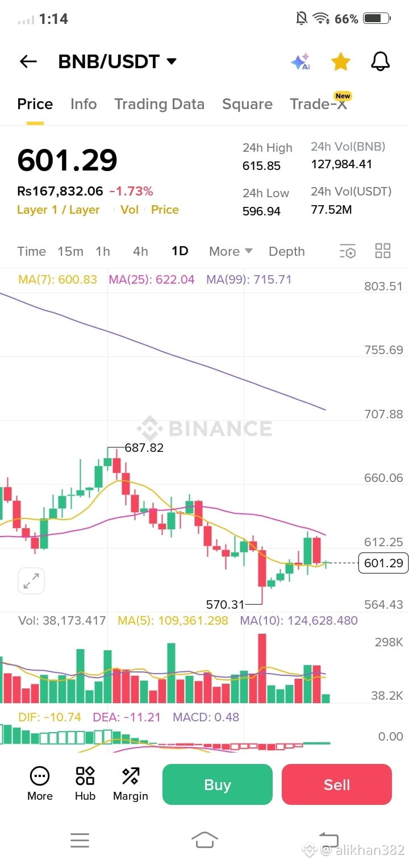Open the Trade-X tab

[x=319, y=104]
